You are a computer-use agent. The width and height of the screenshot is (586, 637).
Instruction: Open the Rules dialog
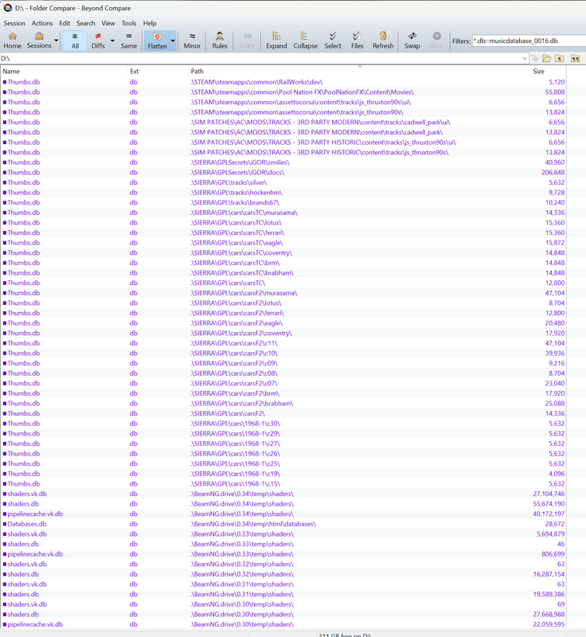coord(220,41)
